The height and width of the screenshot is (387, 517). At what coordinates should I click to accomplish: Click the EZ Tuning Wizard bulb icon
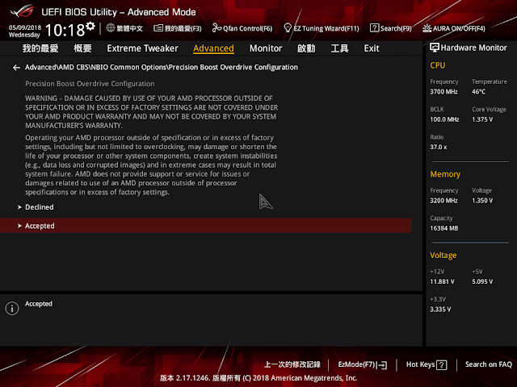(x=288, y=28)
